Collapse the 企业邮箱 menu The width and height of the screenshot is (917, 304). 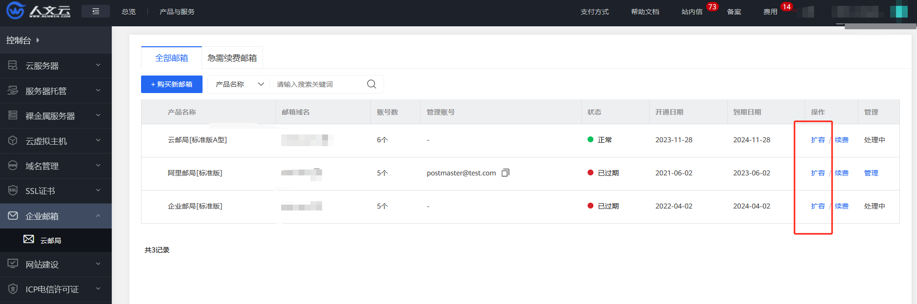[x=98, y=216]
